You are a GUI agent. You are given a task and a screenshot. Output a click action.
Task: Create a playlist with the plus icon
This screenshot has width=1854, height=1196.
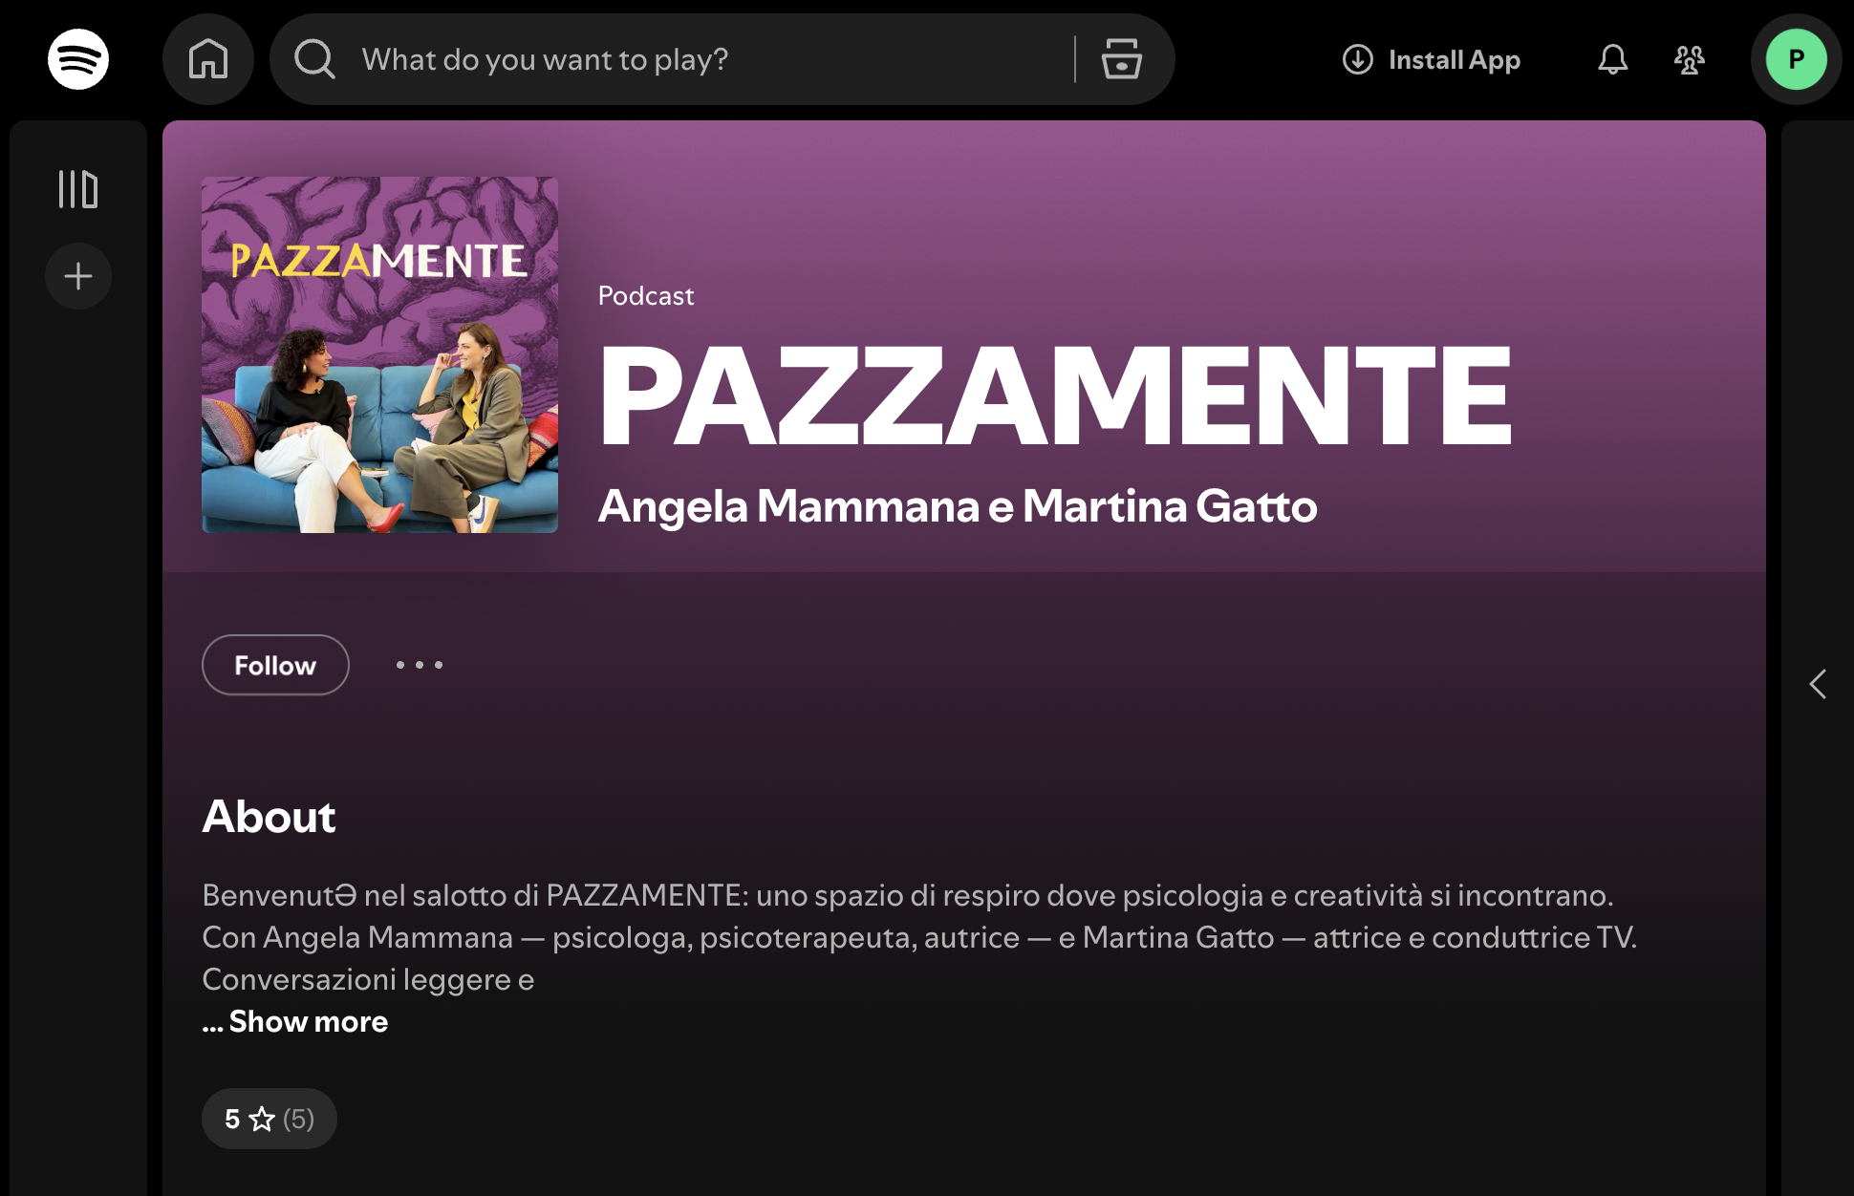(x=77, y=275)
